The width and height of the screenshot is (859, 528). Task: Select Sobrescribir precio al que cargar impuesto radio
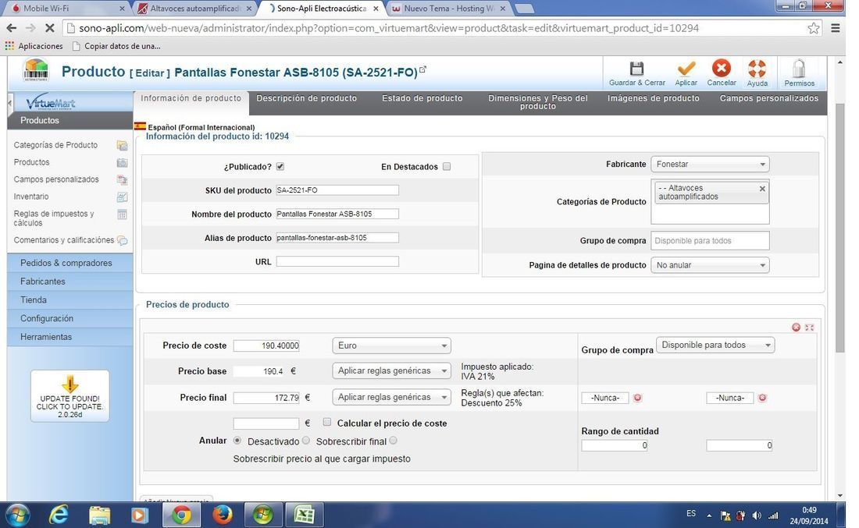(x=393, y=440)
